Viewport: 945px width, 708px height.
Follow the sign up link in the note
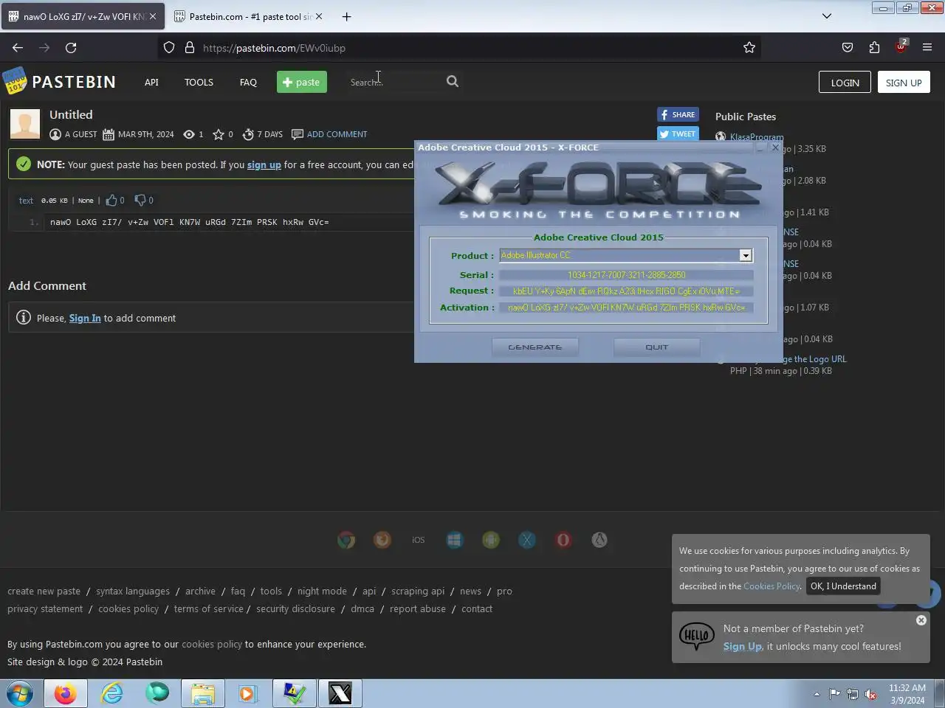pyautogui.click(x=264, y=164)
